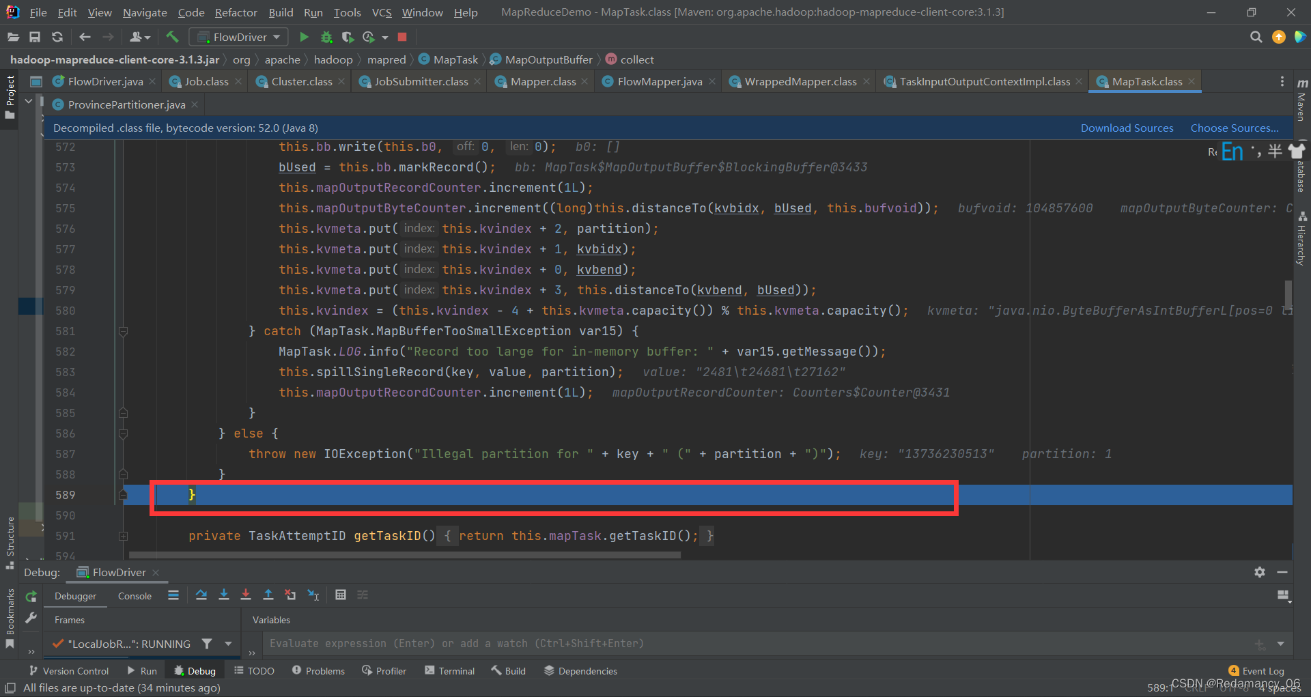Expand the LocalJobRunner thread dropdown

[x=229, y=644]
